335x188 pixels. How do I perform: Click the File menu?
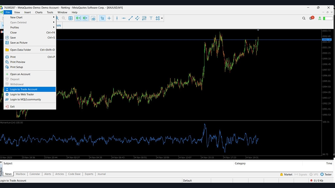click(8, 12)
